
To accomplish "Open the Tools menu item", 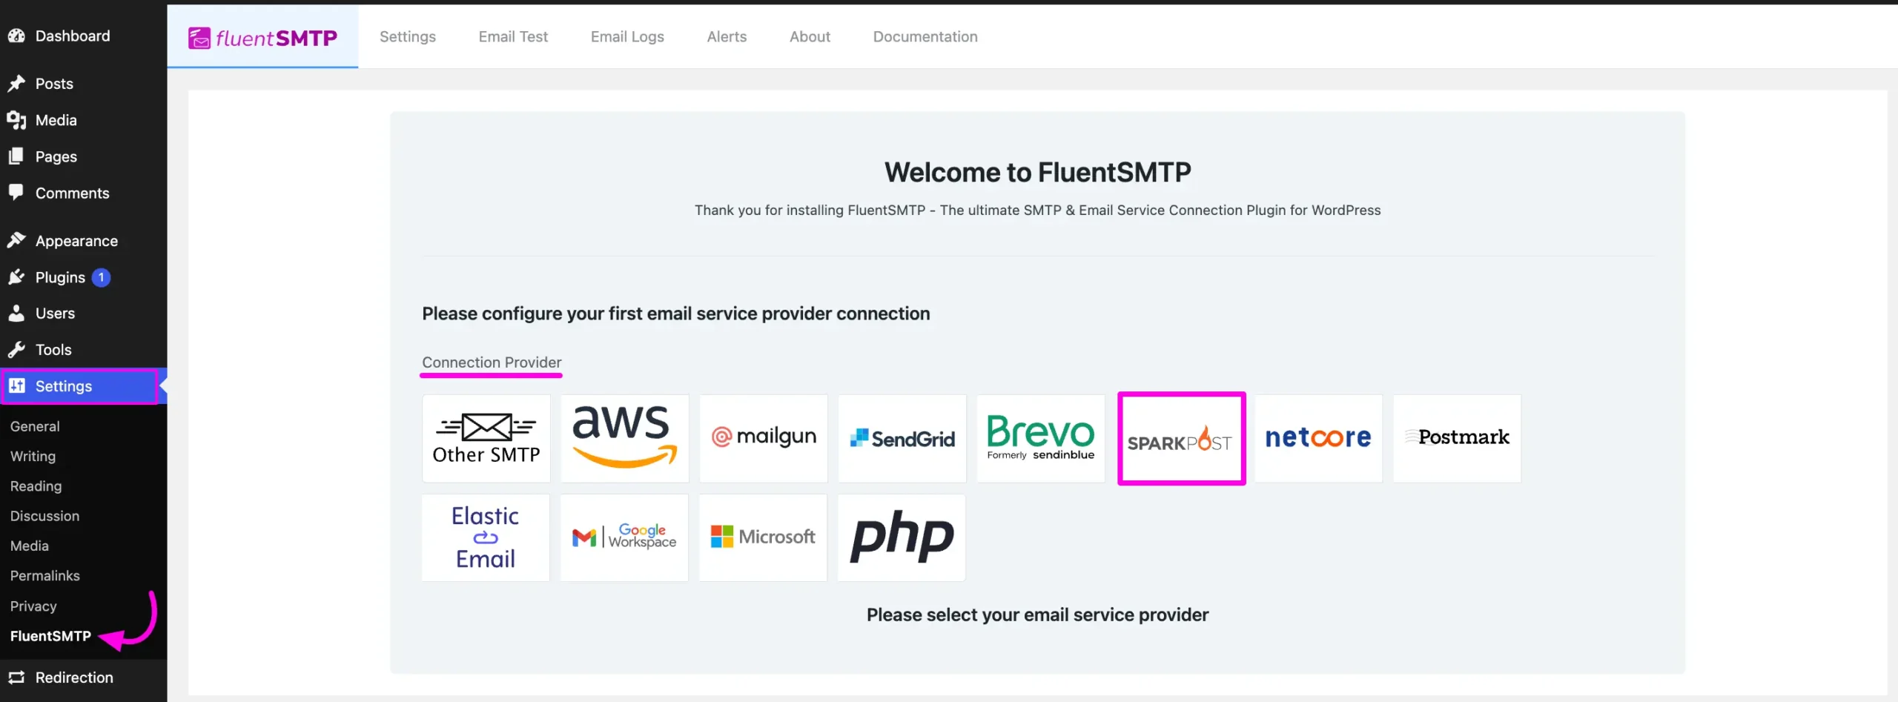I will [83, 349].
